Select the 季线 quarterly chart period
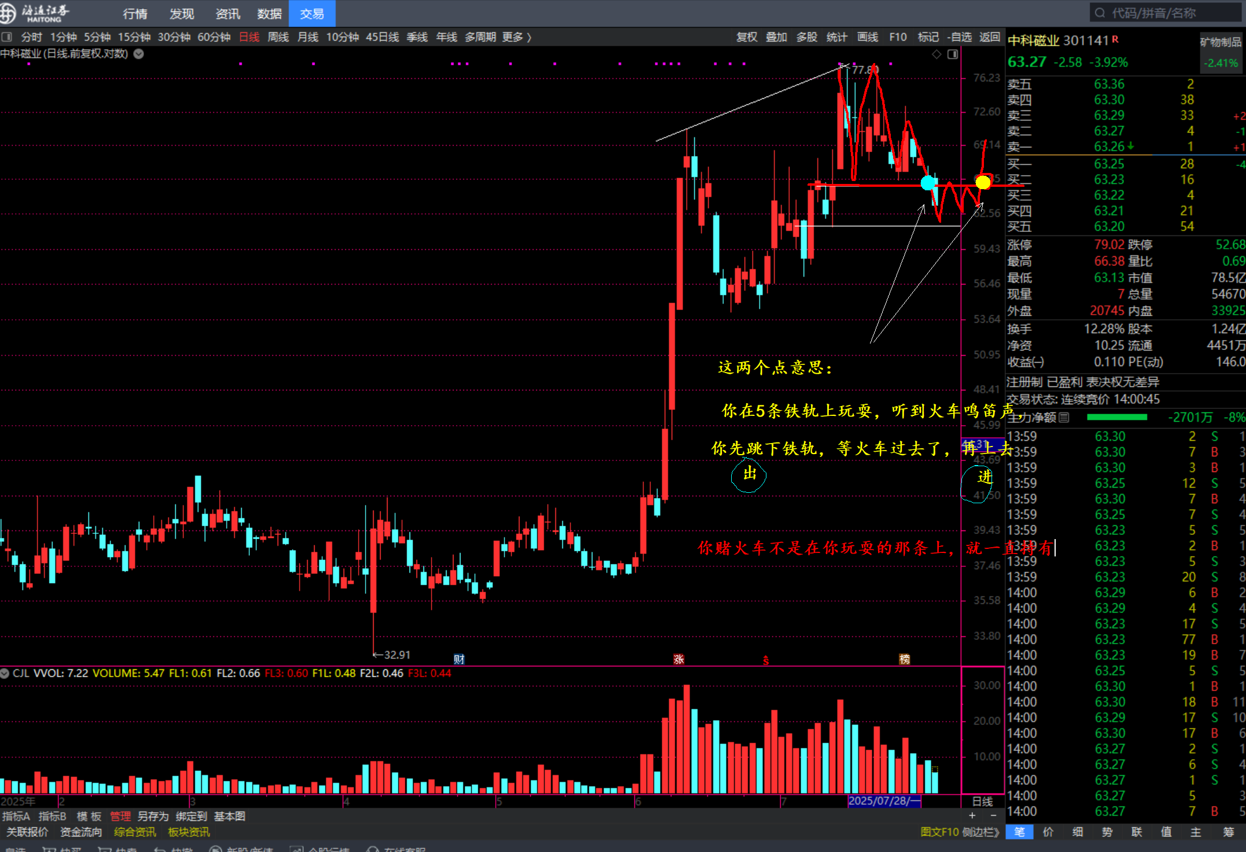This screenshot has width=1246, height=852. click(x=417, y=37)
